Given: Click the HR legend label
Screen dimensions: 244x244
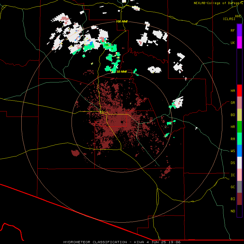Looking at the screenshot, I should point(233,127).
